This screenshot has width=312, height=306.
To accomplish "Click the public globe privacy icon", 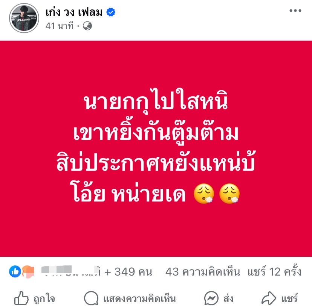I will pyautogui.click(x=87, y=26).
